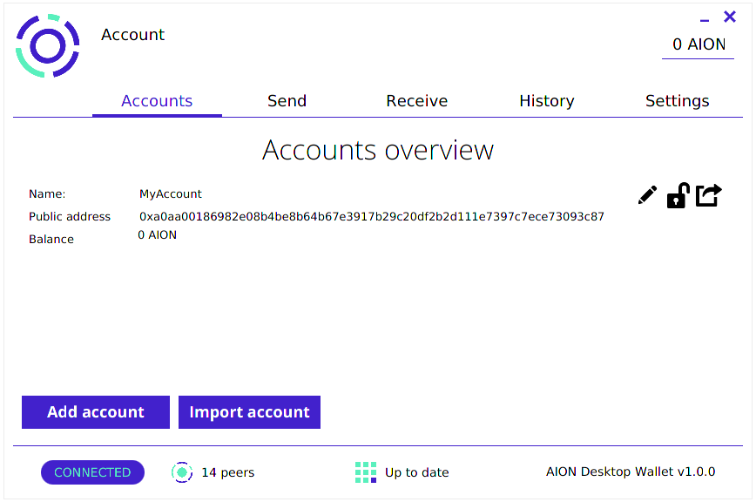Switch to the Accounts tab
This screenshot has height=502, width=756.
[157, 101]
